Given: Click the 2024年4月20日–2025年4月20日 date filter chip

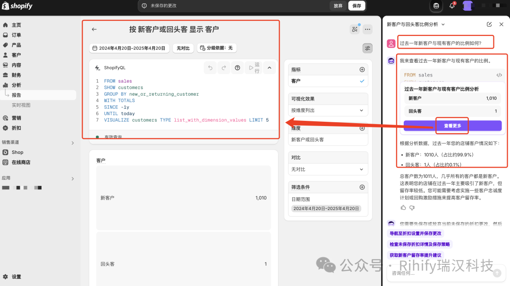Looking at the screenshot, I should point(326,209).
